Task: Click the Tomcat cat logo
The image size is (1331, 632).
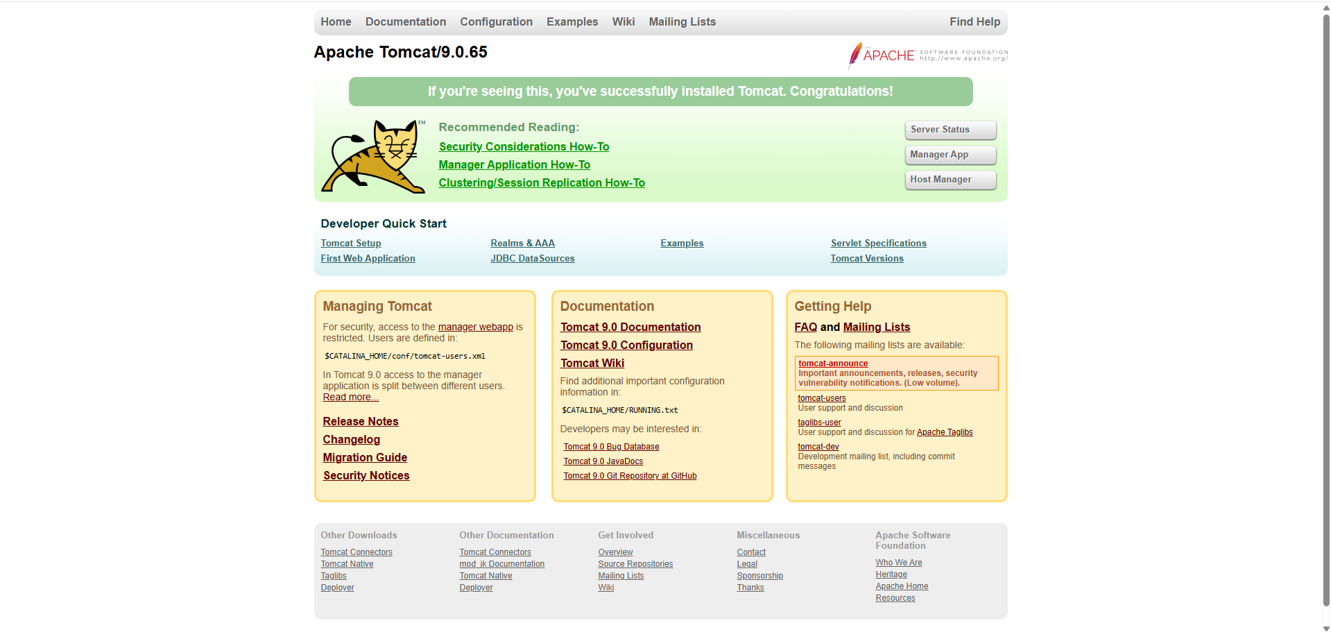Action: coord(373,156)
